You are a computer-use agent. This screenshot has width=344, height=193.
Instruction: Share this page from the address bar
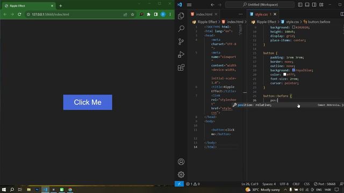(125, 14)
